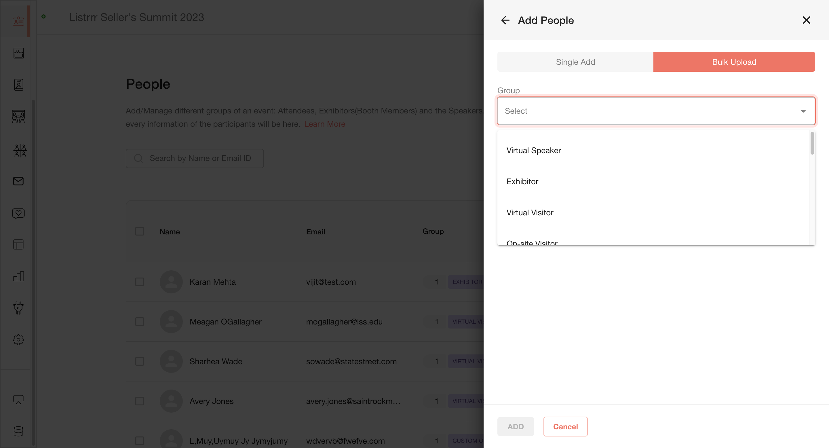Open the screen cast sidebar icon

(x=18, y=400)
